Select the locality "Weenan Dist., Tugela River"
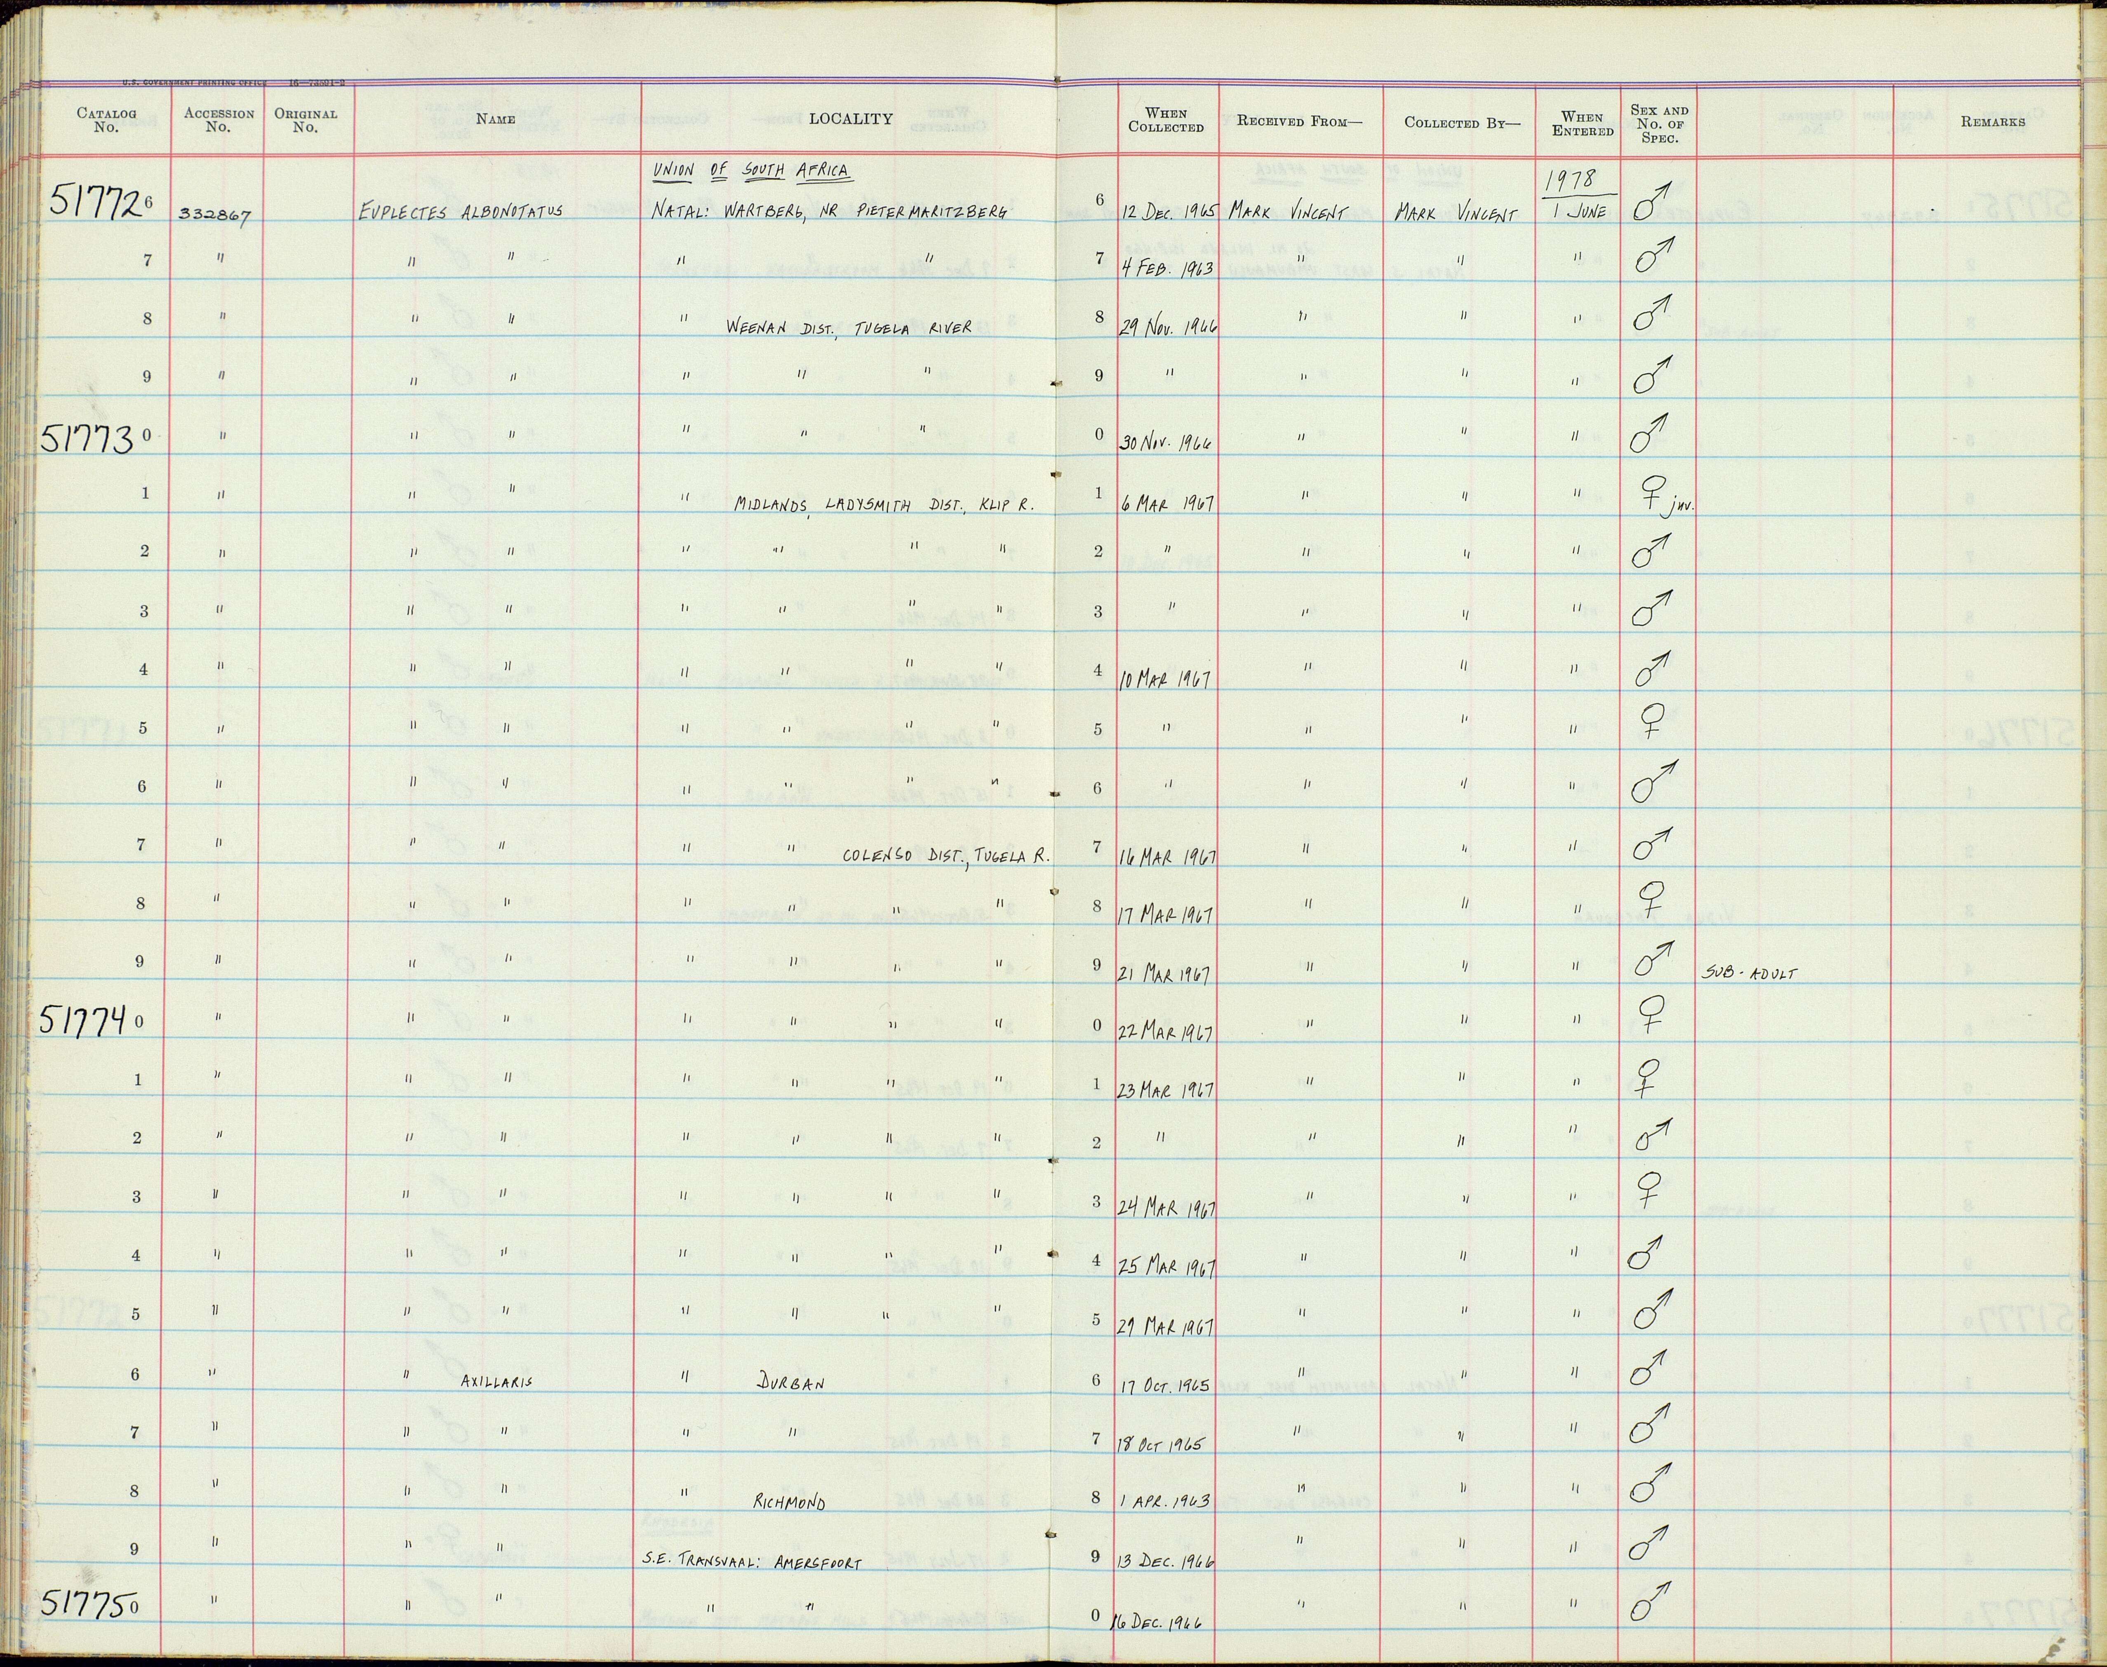Image resolution: width=2107 pixels, height=1667 pixels. click(848, 328)
